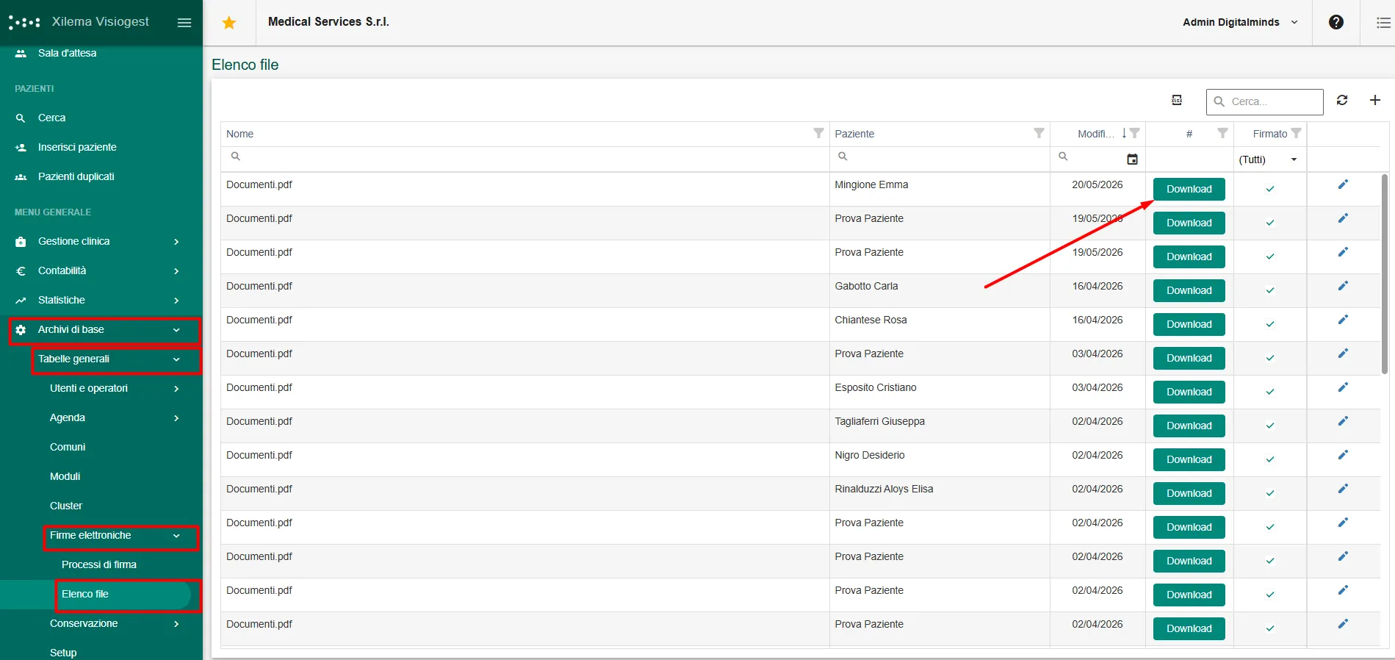Edit the Esposito Cristiano file row
1395x660 pixels.
point(1343,387)
